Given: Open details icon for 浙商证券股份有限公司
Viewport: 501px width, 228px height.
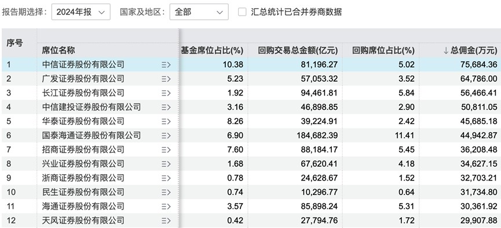Looking at the screenshot, I should pyautogui.click(x=166, y=178).
